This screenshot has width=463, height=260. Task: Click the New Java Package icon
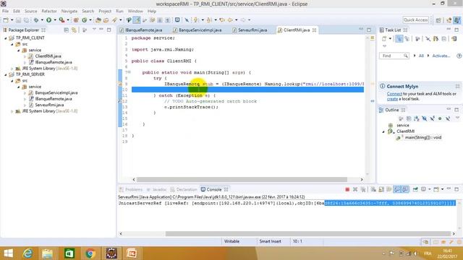pos(76,20)
